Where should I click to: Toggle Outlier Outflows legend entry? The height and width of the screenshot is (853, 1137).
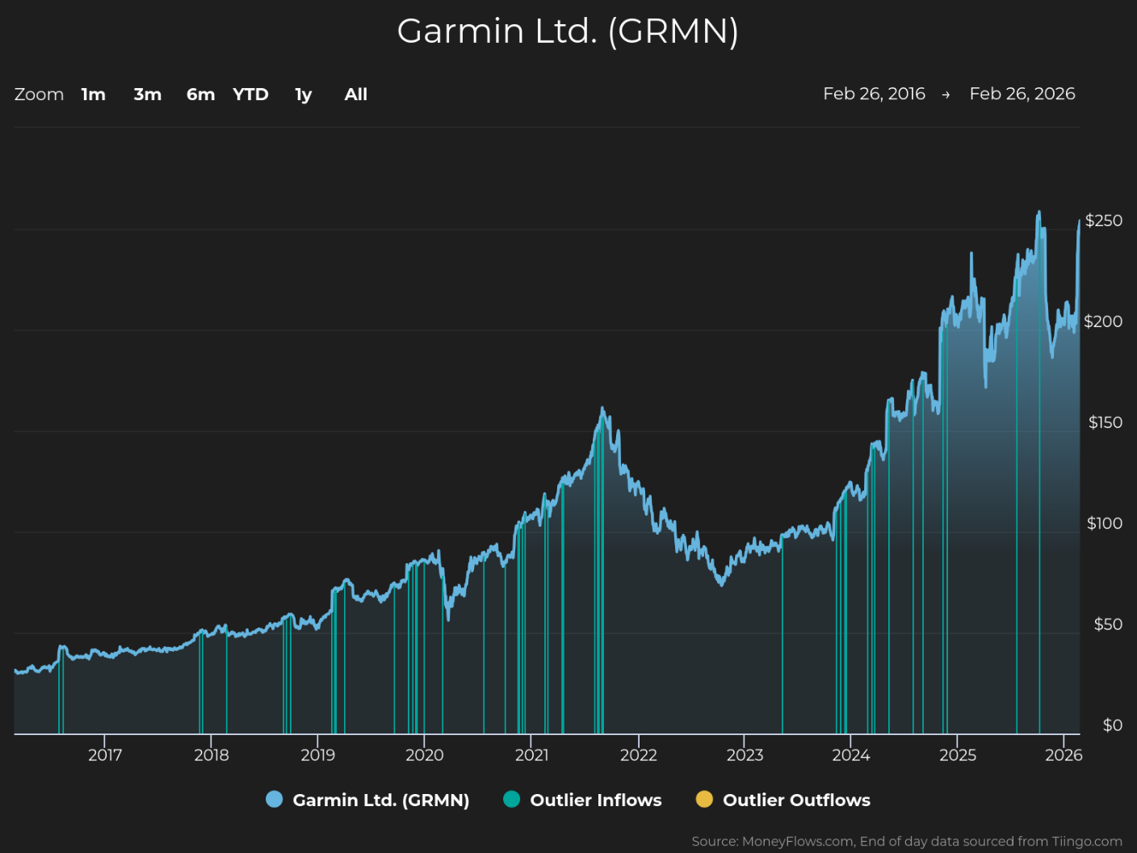click(783, 800)
